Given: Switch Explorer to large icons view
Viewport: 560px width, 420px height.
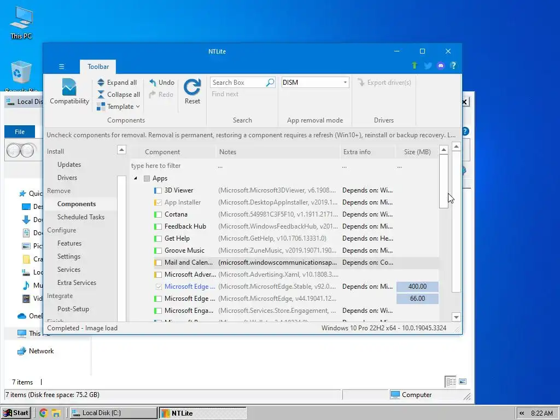Looking at the screenshot, I should tap(463, 382).
